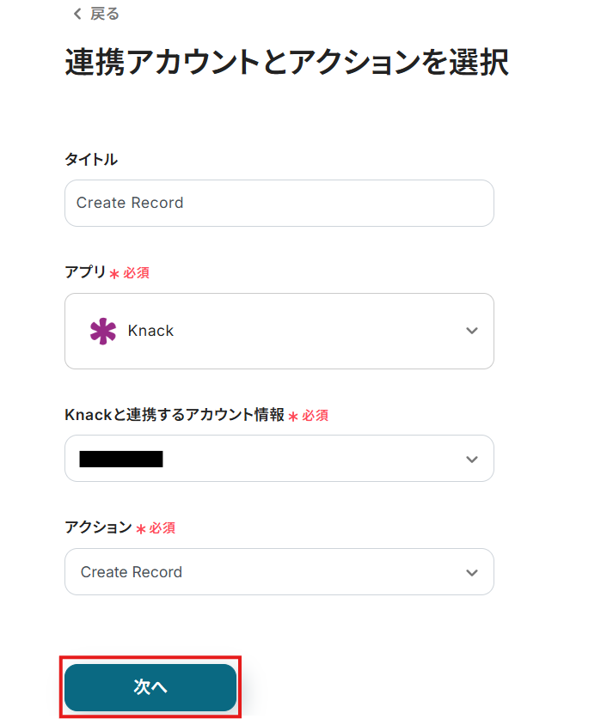607x719 pixels.
Task: Expand the アプリ dropdown chevron
Action: [471, 331]
